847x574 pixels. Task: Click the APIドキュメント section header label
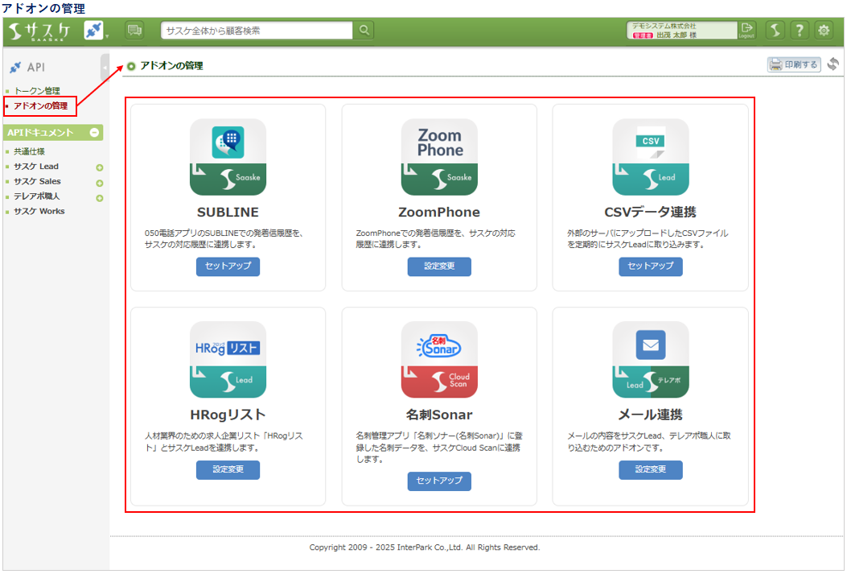[x=40, y=132]
